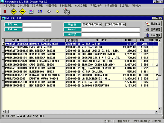
Task: Open the 6 ACC관리 menu
Action: (81, 6)
